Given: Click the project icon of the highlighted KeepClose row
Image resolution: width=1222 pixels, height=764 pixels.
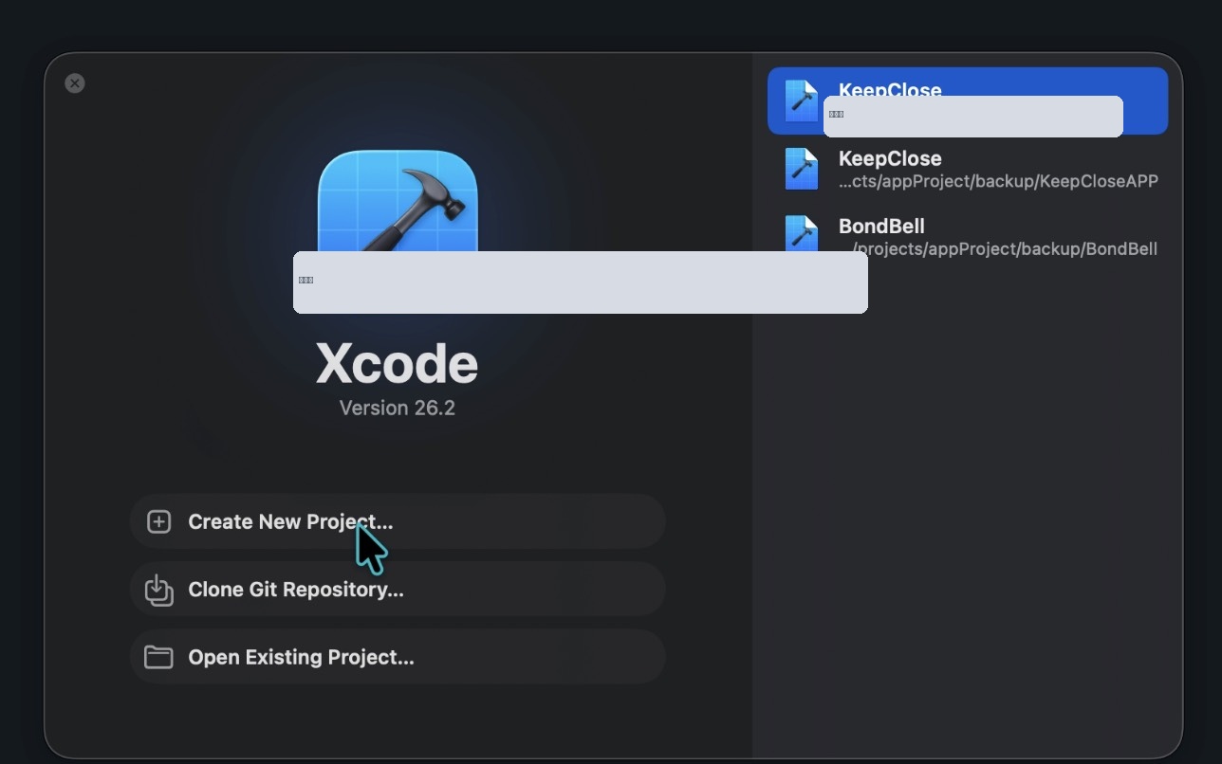Looking at the screenshot, I should [802, 100].
